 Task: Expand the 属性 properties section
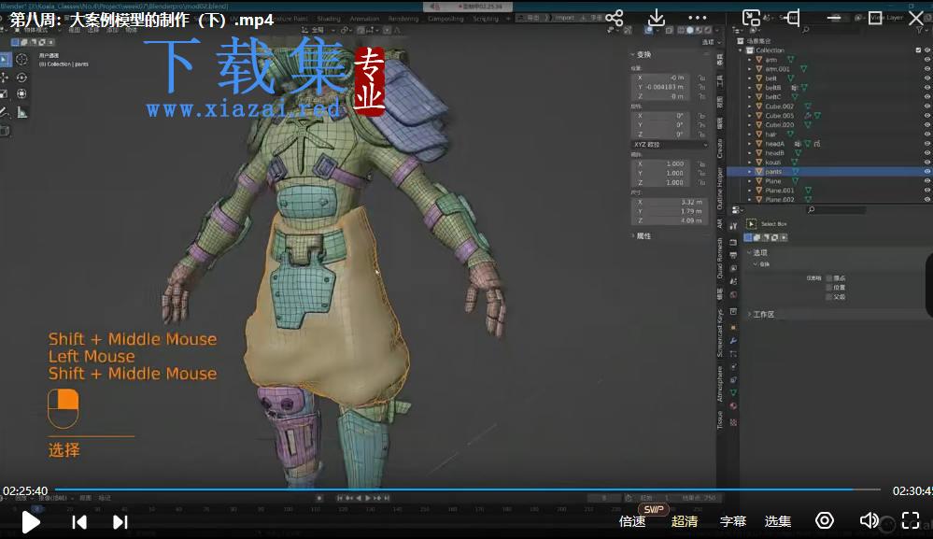[x=641, y=236]
